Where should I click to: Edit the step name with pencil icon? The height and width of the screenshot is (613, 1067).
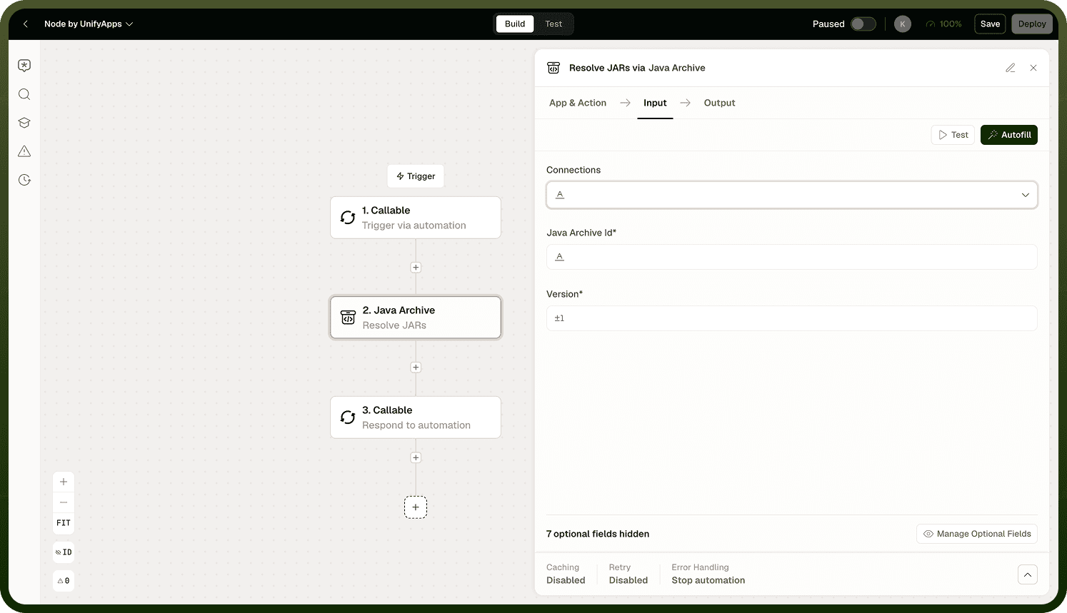tap(1011, 68)
